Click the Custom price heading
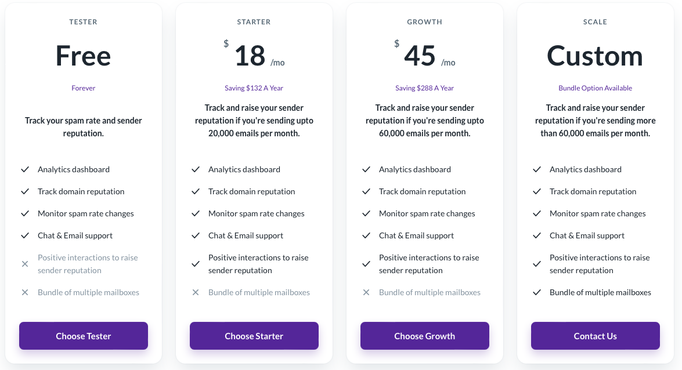Viewport: 682px width, 370px height. (595, 56)
